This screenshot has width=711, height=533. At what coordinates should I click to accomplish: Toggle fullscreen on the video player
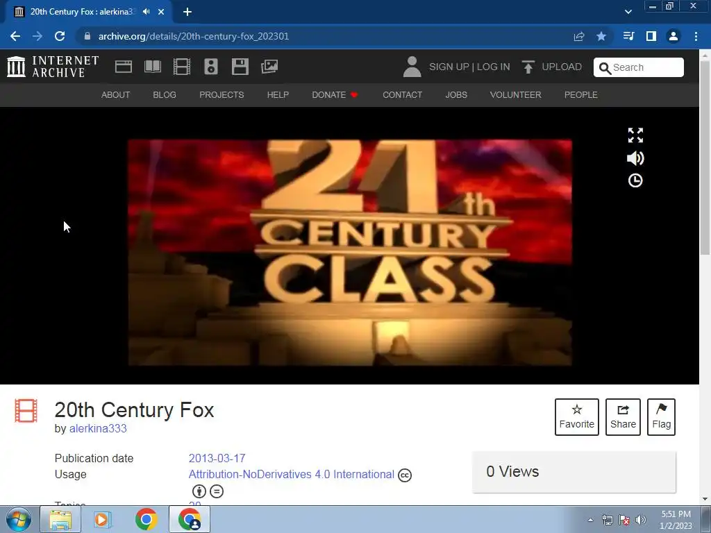click(x=635, y=135)
